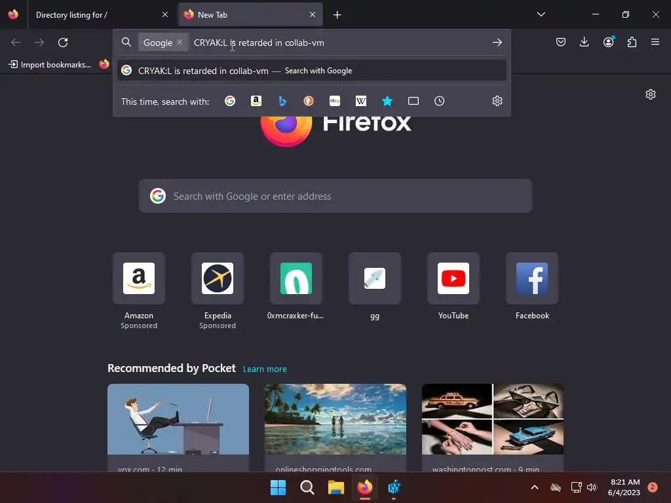The image size is (671, 503).
Task: Search this time with Bing
Action: click(x=282, y=101)
